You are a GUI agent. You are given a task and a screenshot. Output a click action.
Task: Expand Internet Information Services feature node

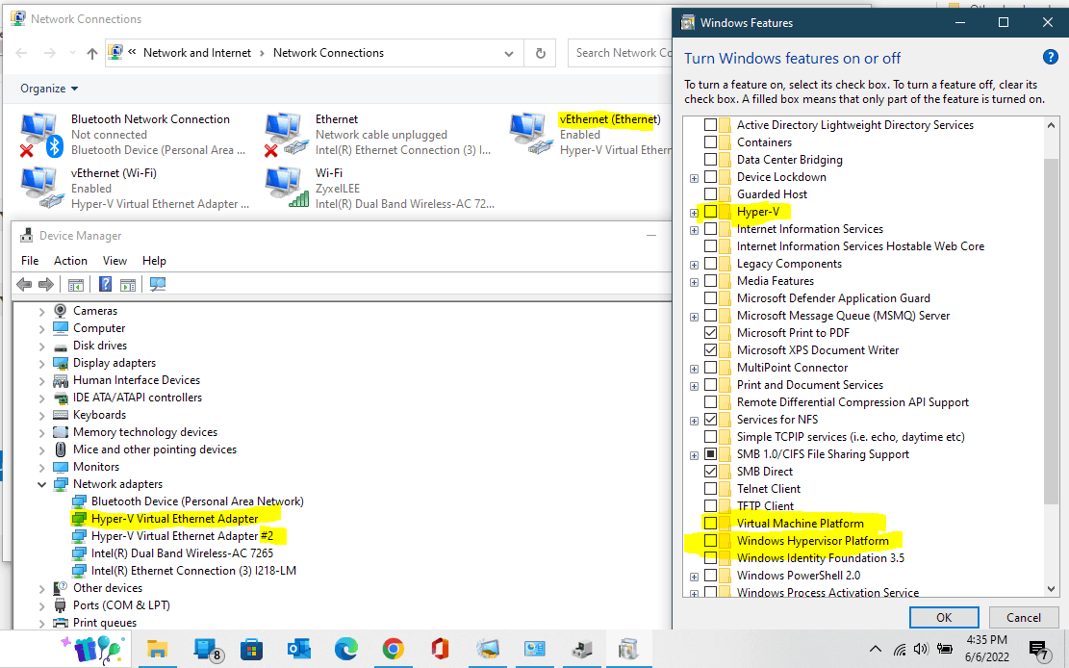pyautogui.click(x=694, y=230)
